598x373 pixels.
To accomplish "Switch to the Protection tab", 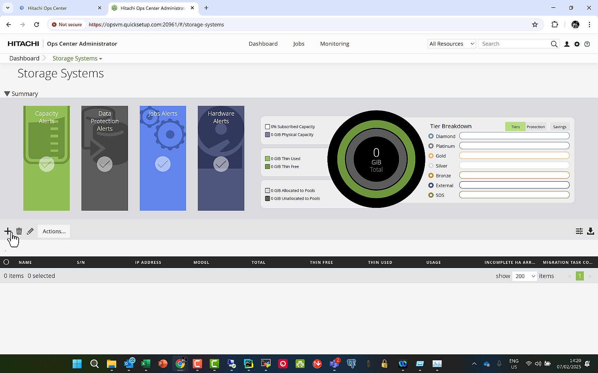I will [x=536, y=127].
